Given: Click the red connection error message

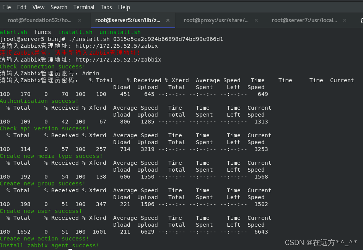Looking at the screenshot, I should point(70,53).
